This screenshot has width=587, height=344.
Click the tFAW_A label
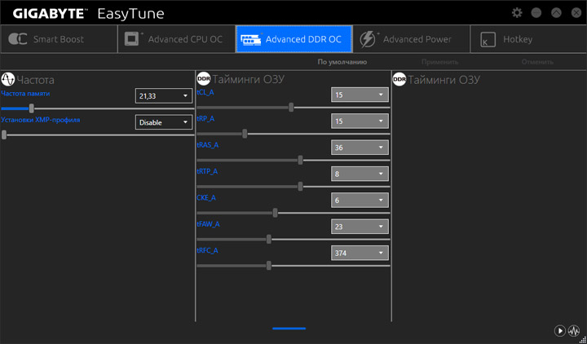tap(209, 224)
